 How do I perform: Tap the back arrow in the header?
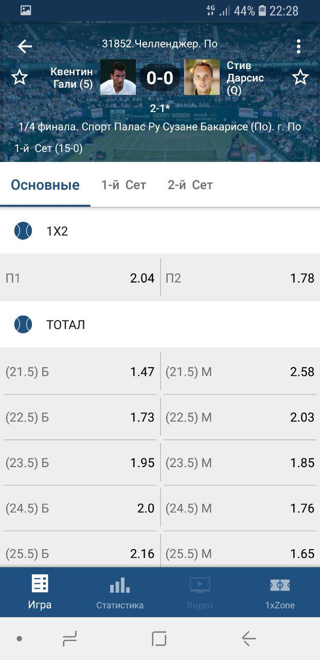coord(25,46)
